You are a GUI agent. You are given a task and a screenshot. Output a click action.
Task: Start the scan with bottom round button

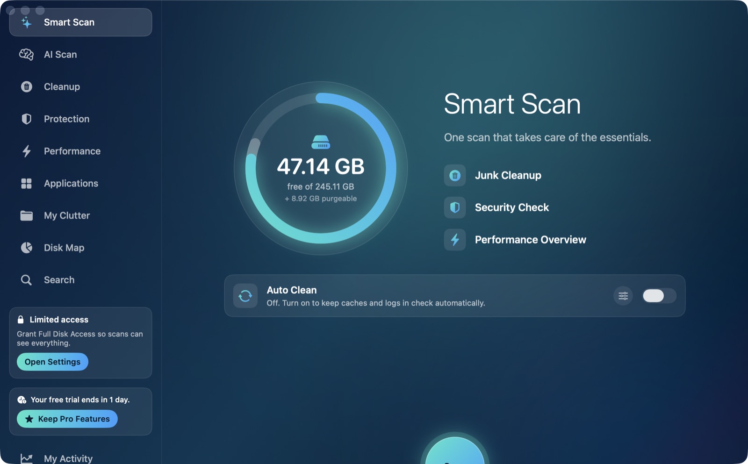pyautogui.click(x=454, y=451)
